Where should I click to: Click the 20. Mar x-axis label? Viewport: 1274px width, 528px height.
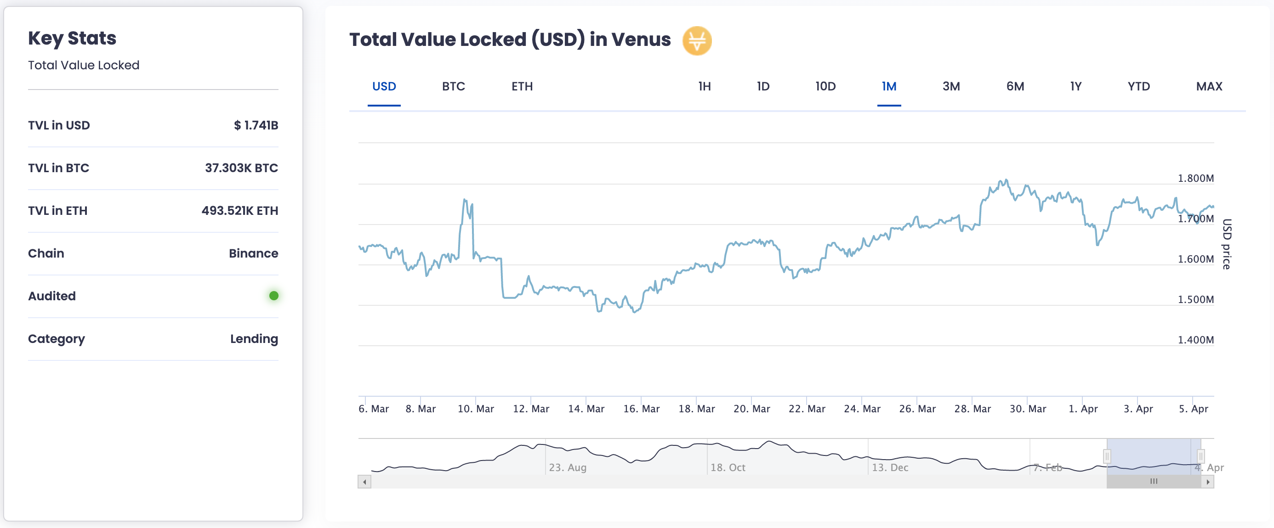[x=752, y=409]
